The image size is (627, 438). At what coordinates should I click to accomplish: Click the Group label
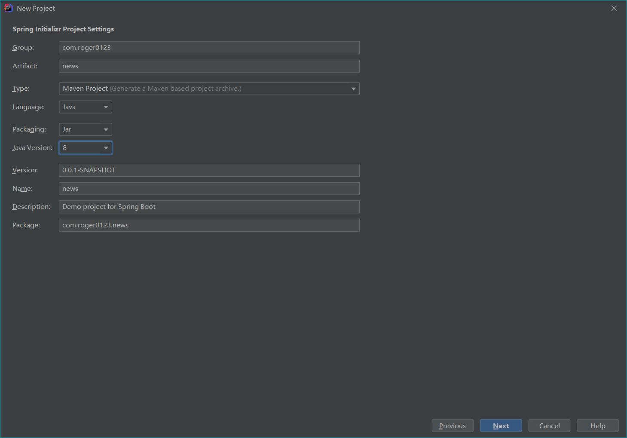coord(23,48)
